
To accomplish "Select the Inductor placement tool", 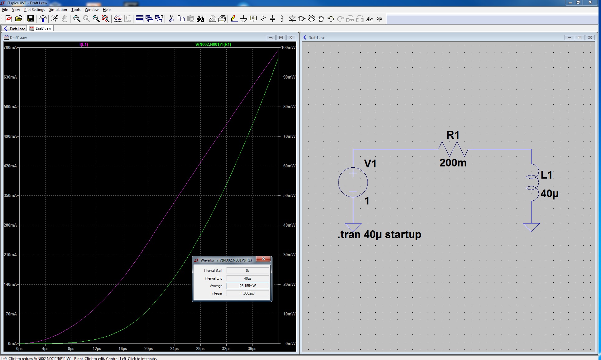I will tap(282, 19).
